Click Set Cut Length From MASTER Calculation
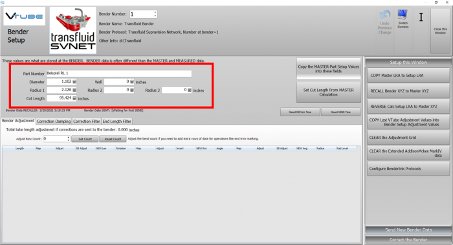This screenshot has height=245, width=453. (329, 92)
